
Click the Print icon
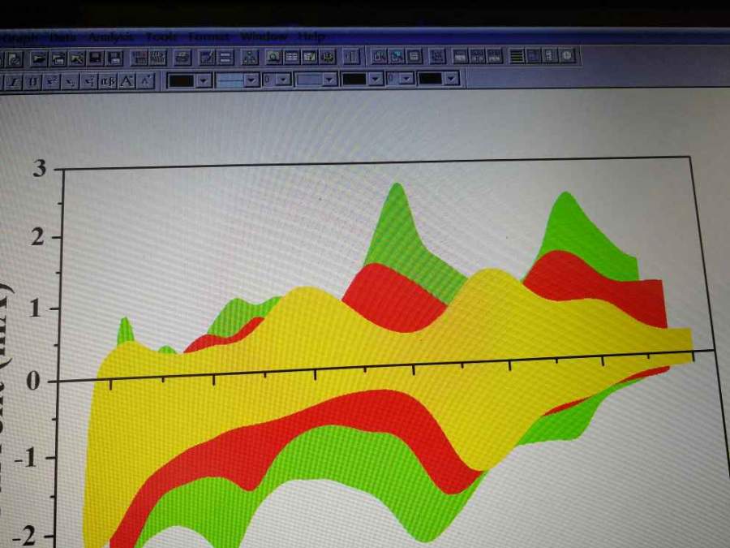coord(182,58)
